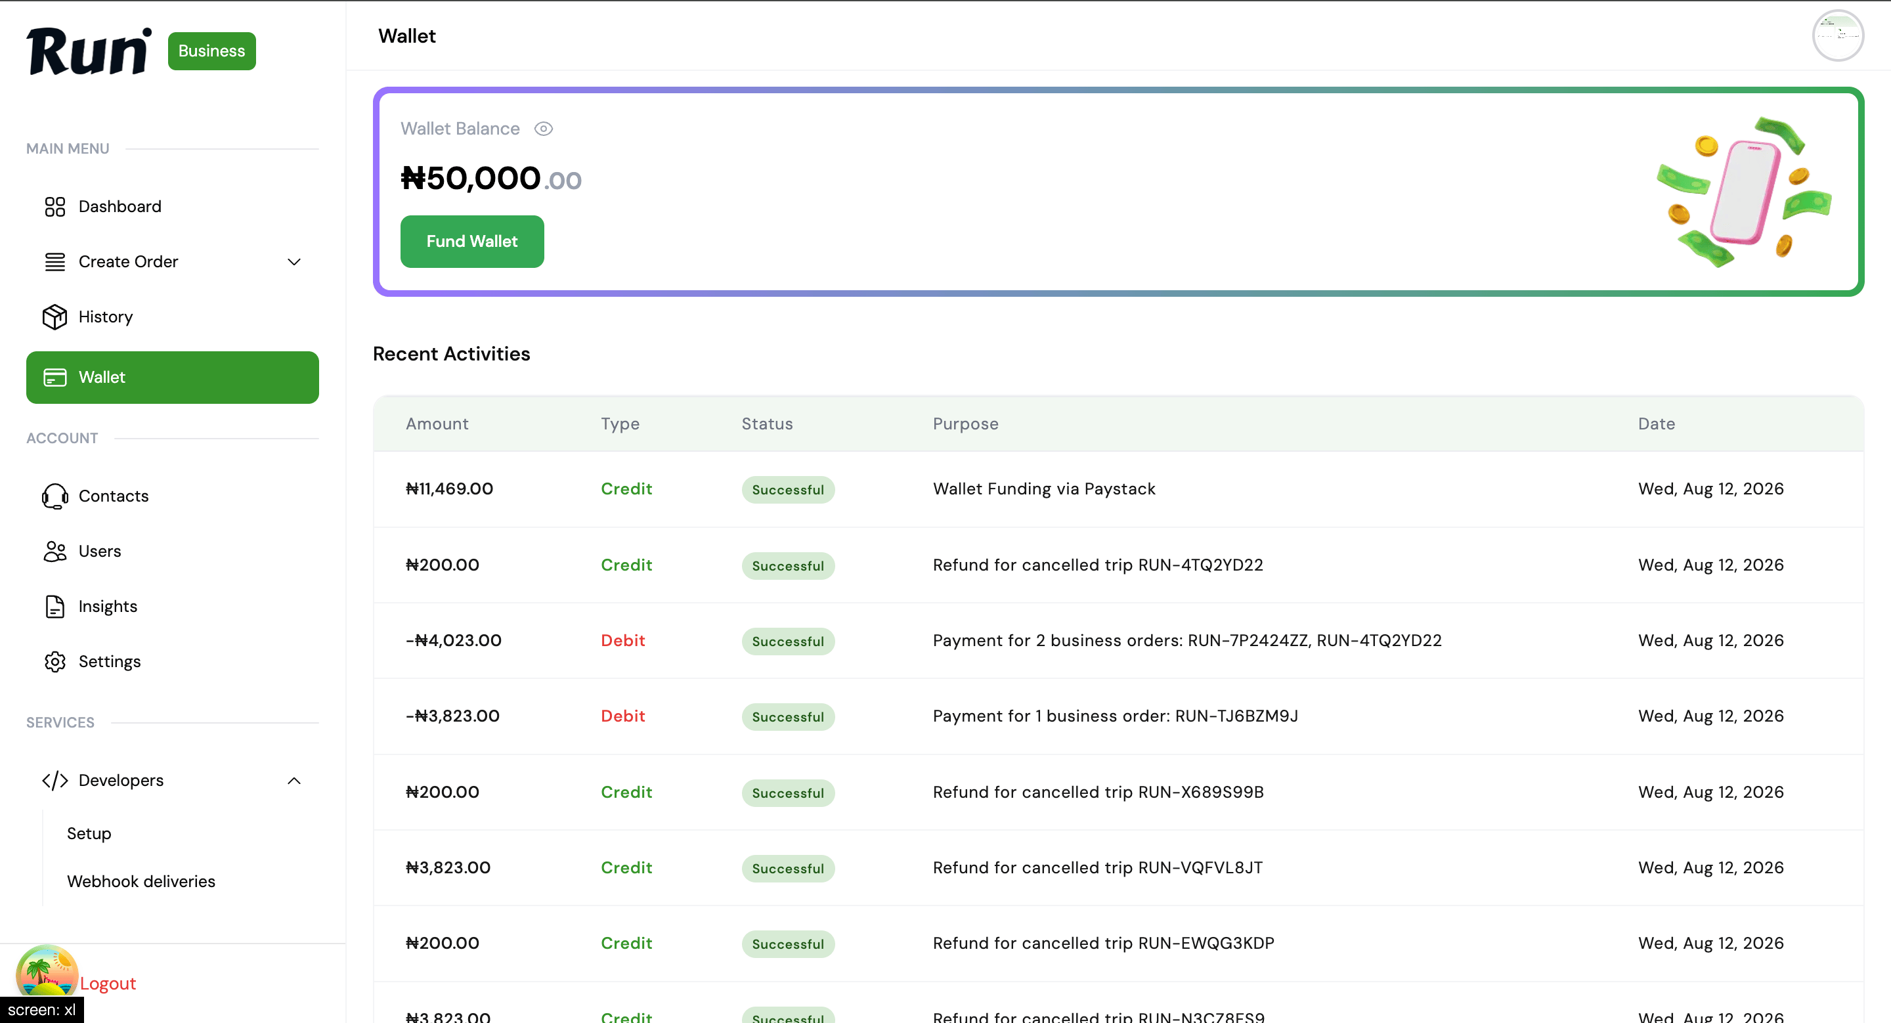This screenshot has width=1891, height=1023.
Task: Click the Logout link
Action: click(108, 984)
